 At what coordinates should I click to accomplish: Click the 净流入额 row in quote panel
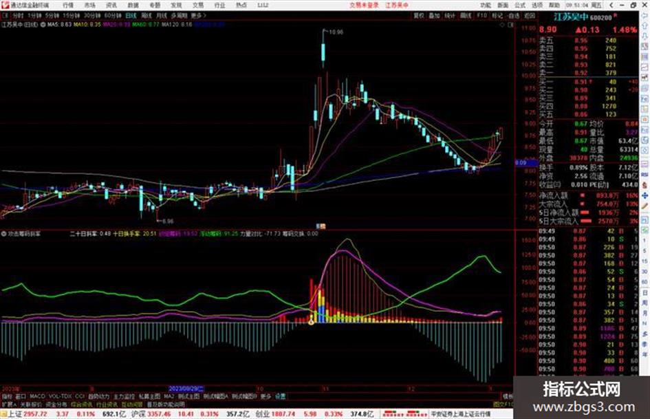tap(588, 195)
